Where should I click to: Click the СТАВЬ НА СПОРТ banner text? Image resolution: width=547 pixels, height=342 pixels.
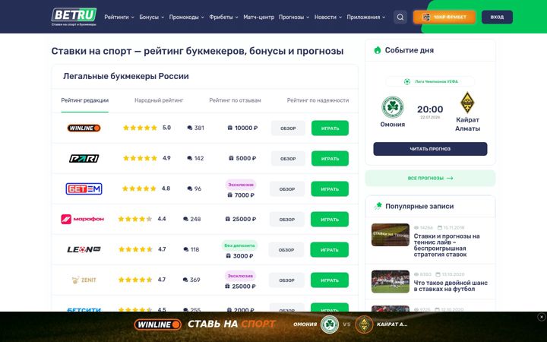[x=232, y=325]
